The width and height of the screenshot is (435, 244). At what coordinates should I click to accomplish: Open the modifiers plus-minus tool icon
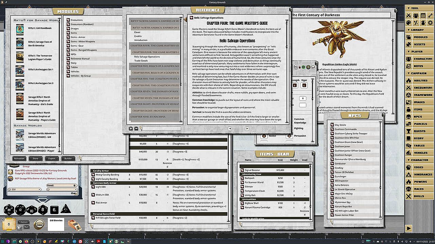416,23
